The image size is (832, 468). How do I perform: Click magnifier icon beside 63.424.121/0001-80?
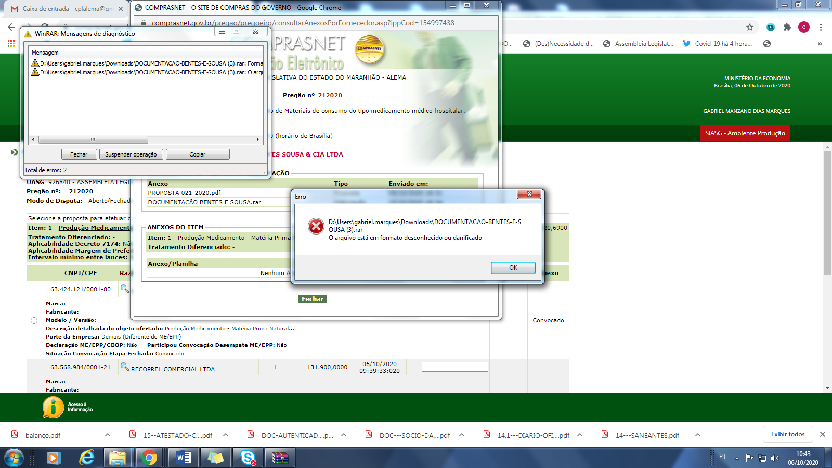tap(125, 288)
